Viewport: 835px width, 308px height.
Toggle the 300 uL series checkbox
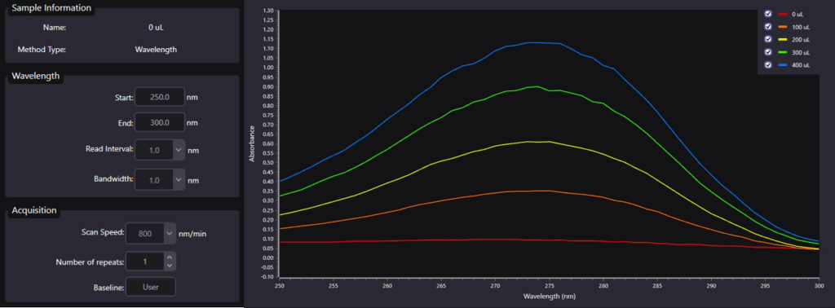(768, 52)
